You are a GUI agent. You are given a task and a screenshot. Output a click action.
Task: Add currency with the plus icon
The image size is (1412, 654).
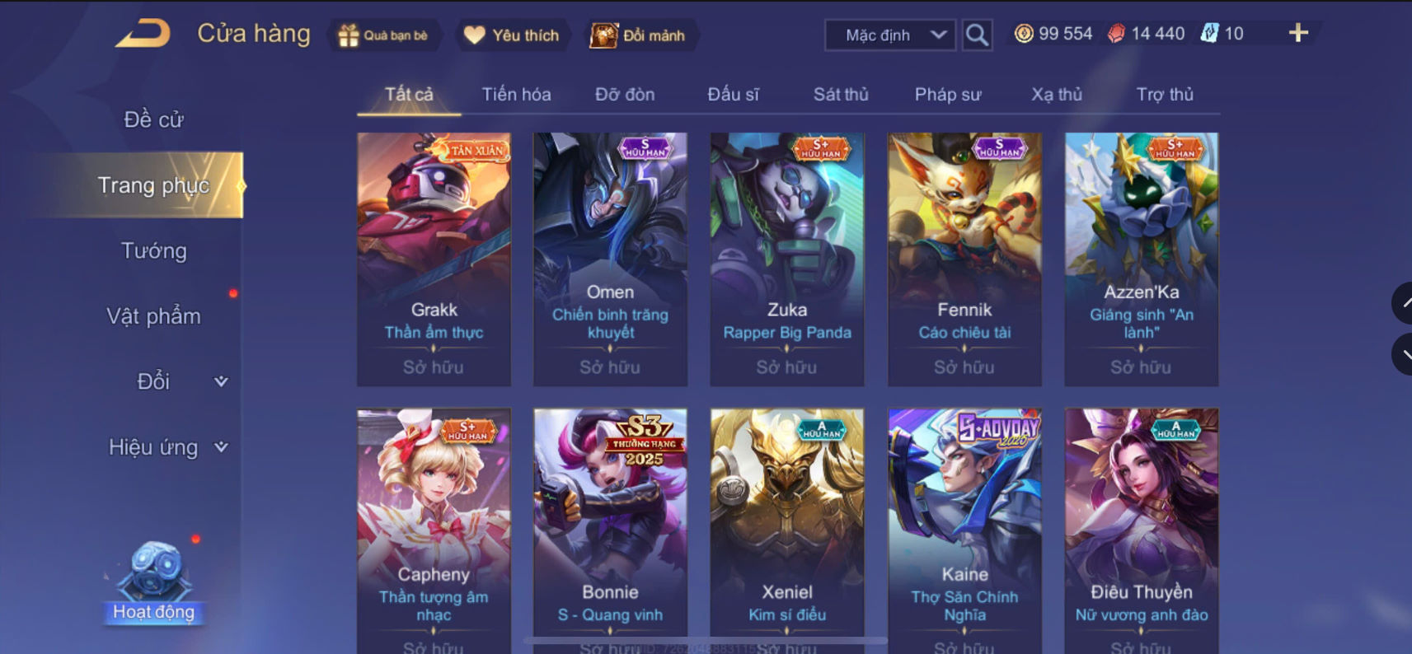(x=1298, y=33)
